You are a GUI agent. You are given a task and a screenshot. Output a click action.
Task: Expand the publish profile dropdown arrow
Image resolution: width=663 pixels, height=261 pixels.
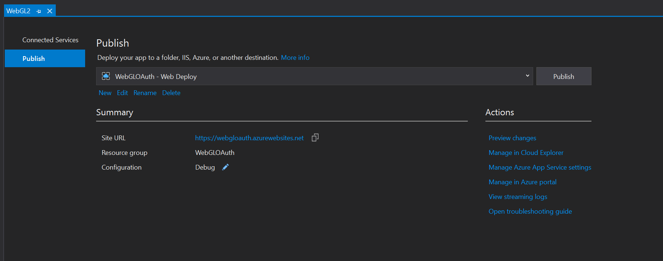(x=527, y=76)
